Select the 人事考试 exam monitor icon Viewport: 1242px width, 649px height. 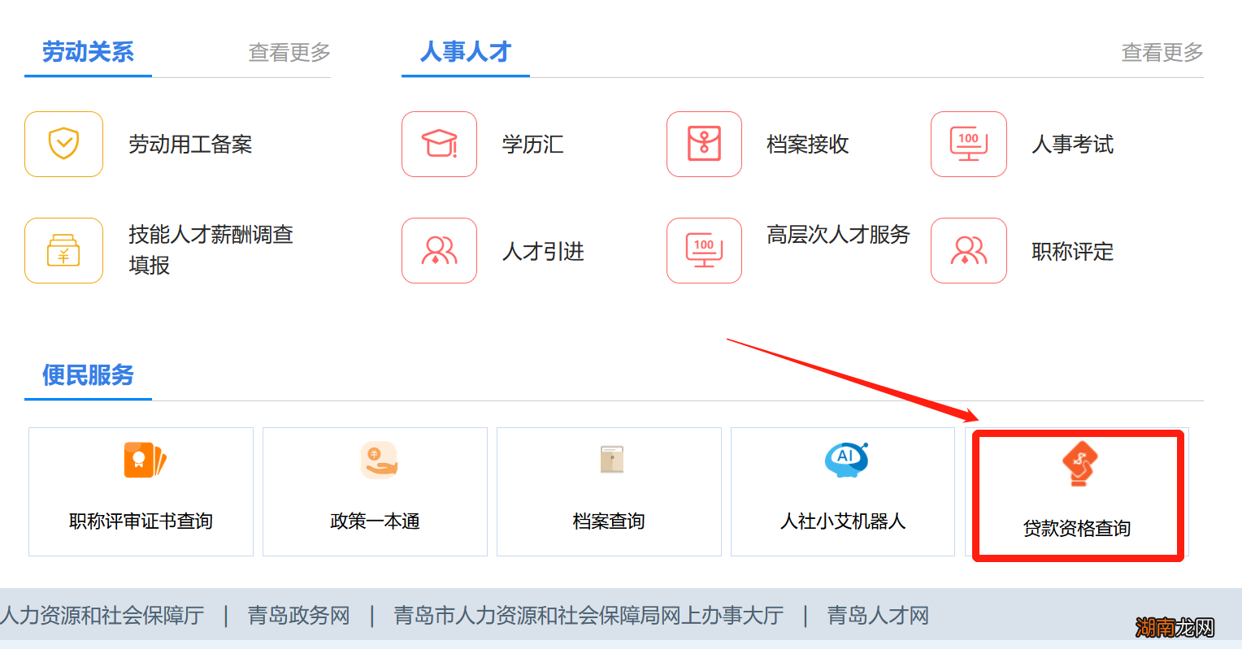coord(969,145)
